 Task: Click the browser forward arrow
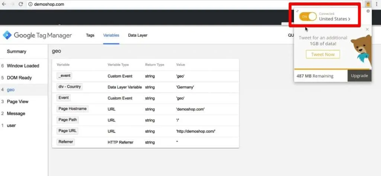(12, 4)
